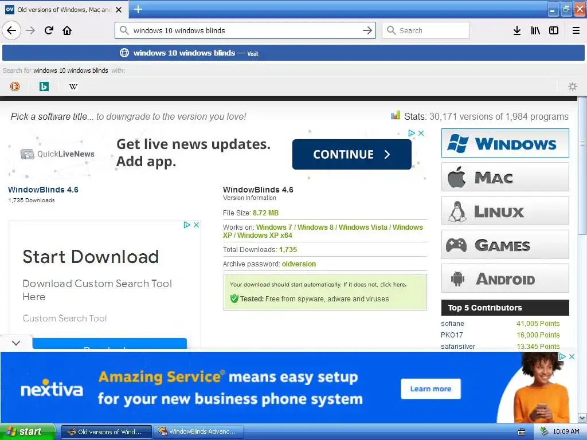Search with Bing engine icon
The height and width of the screenshot is (440, 587).
(44, 87)
